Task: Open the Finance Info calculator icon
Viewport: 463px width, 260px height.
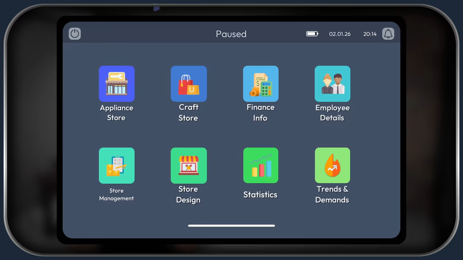Action: pos(261,84)
